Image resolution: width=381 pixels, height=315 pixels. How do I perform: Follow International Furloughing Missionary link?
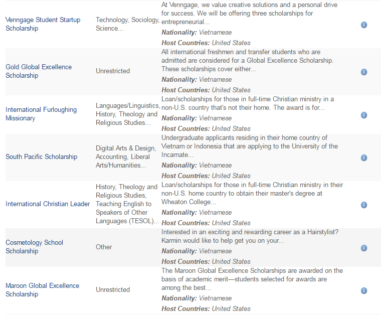(x=41, y=114)
